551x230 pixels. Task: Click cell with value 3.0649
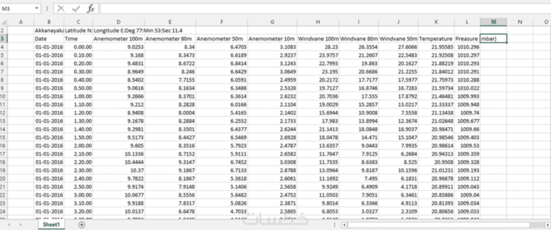[272, 71]
